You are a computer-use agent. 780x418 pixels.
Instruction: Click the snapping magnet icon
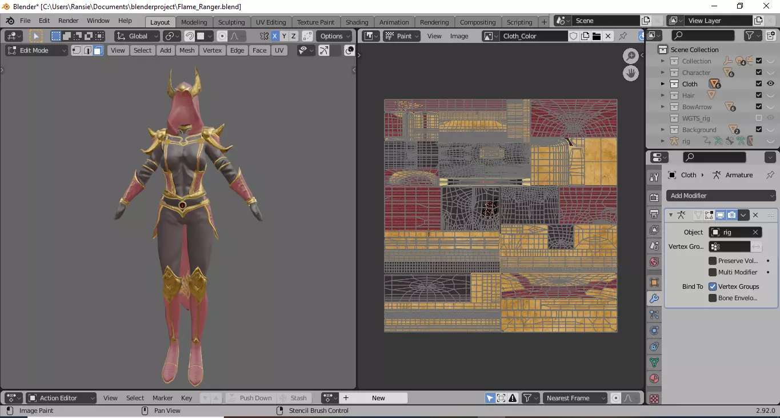190,36
